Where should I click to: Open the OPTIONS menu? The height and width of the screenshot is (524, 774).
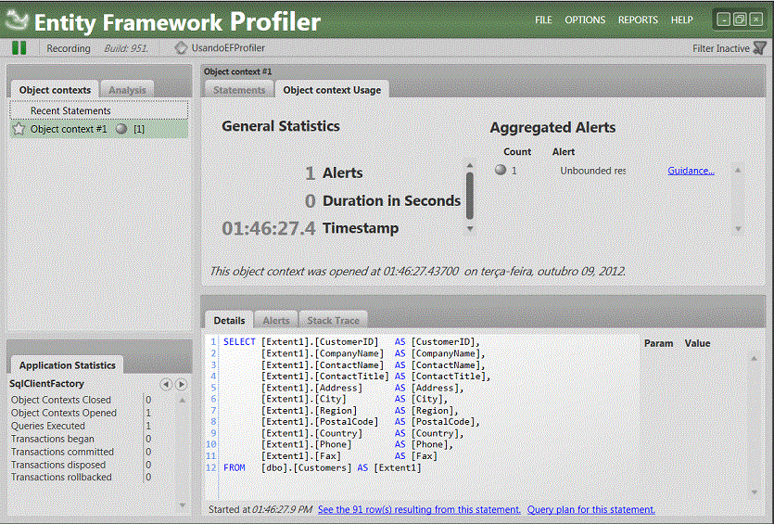click(x=585, y=19)
